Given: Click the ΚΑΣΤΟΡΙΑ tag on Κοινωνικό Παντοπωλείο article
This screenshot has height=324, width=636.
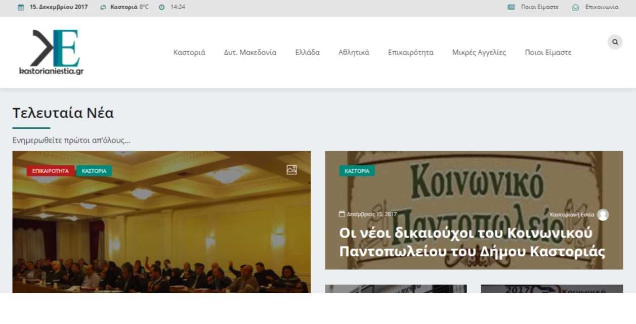Looking at the screenshot, I should point(357,171).
